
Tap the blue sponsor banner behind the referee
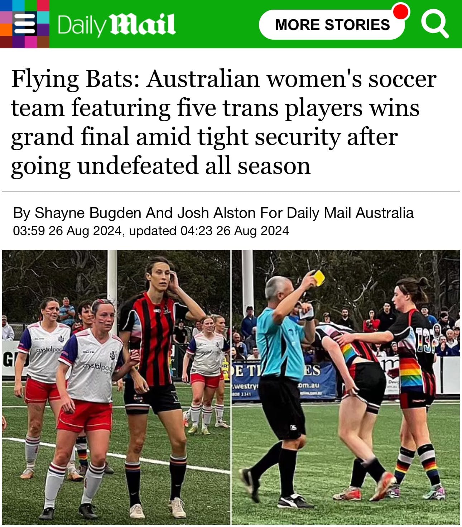click(x=285, y=381)
